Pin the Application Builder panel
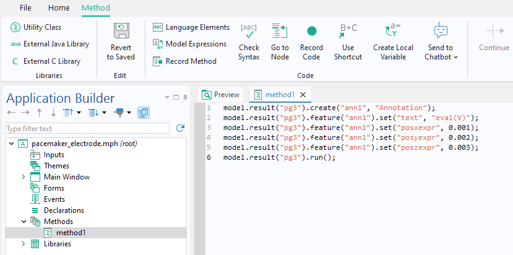This screenshot has height=255, width=513. [184, 97]
